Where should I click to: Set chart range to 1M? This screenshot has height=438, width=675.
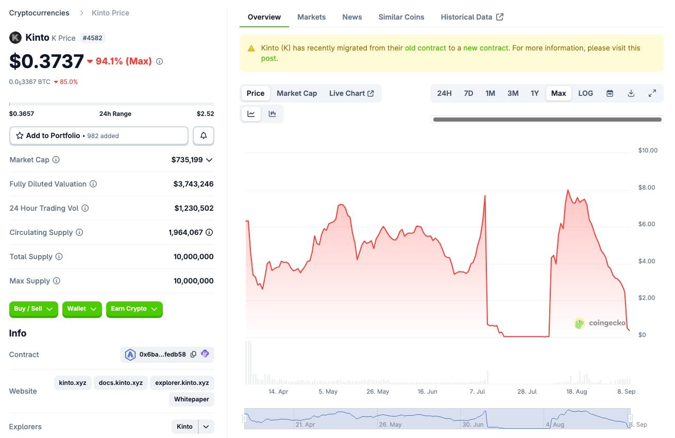tap(490, 93)
